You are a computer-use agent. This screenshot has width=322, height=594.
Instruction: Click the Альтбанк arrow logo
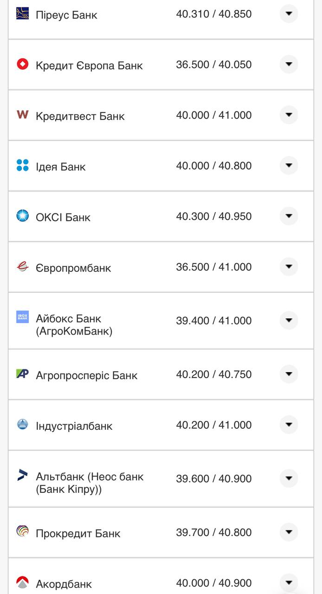pos(22,475)
